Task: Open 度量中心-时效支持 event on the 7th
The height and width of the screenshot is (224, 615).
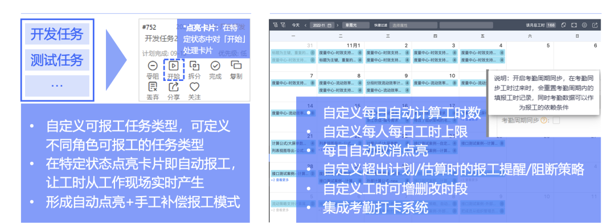Action: click(x=293, y=83)
